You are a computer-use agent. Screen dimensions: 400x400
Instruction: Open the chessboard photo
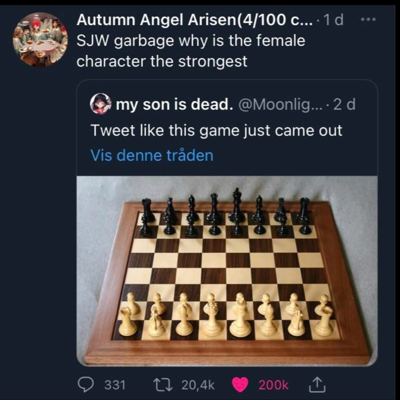pyautogui.click(x=227, y=271)
